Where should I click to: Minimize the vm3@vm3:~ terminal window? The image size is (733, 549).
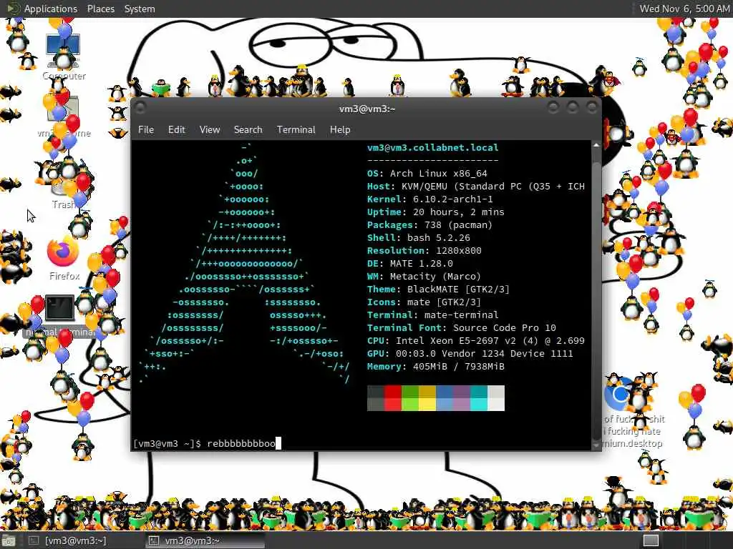(553, 108)
